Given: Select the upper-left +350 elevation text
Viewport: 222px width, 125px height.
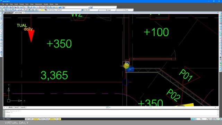Looking at the screenshot, I should [x=59, y=44].
